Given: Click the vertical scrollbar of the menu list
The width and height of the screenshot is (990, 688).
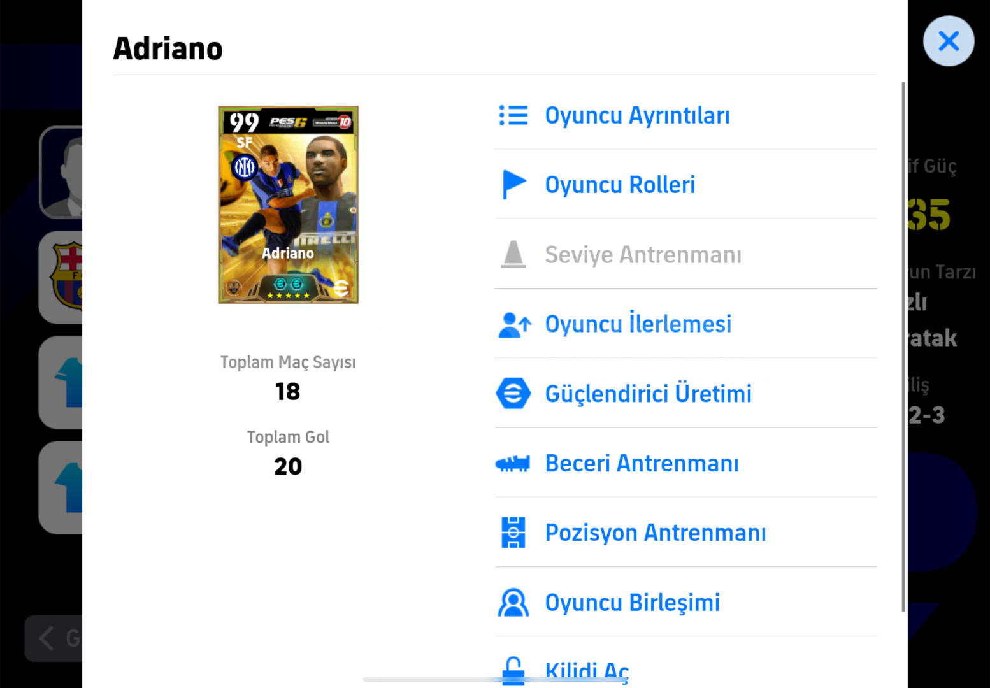Looking at the screenshot, I should pos(903,347).
